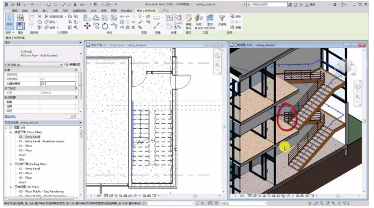Select the Move tool (four-arrow icon)

(x=87, y=26)
